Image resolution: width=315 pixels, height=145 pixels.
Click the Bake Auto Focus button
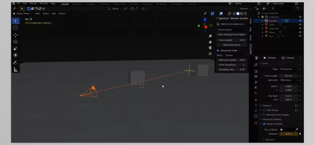232,45
